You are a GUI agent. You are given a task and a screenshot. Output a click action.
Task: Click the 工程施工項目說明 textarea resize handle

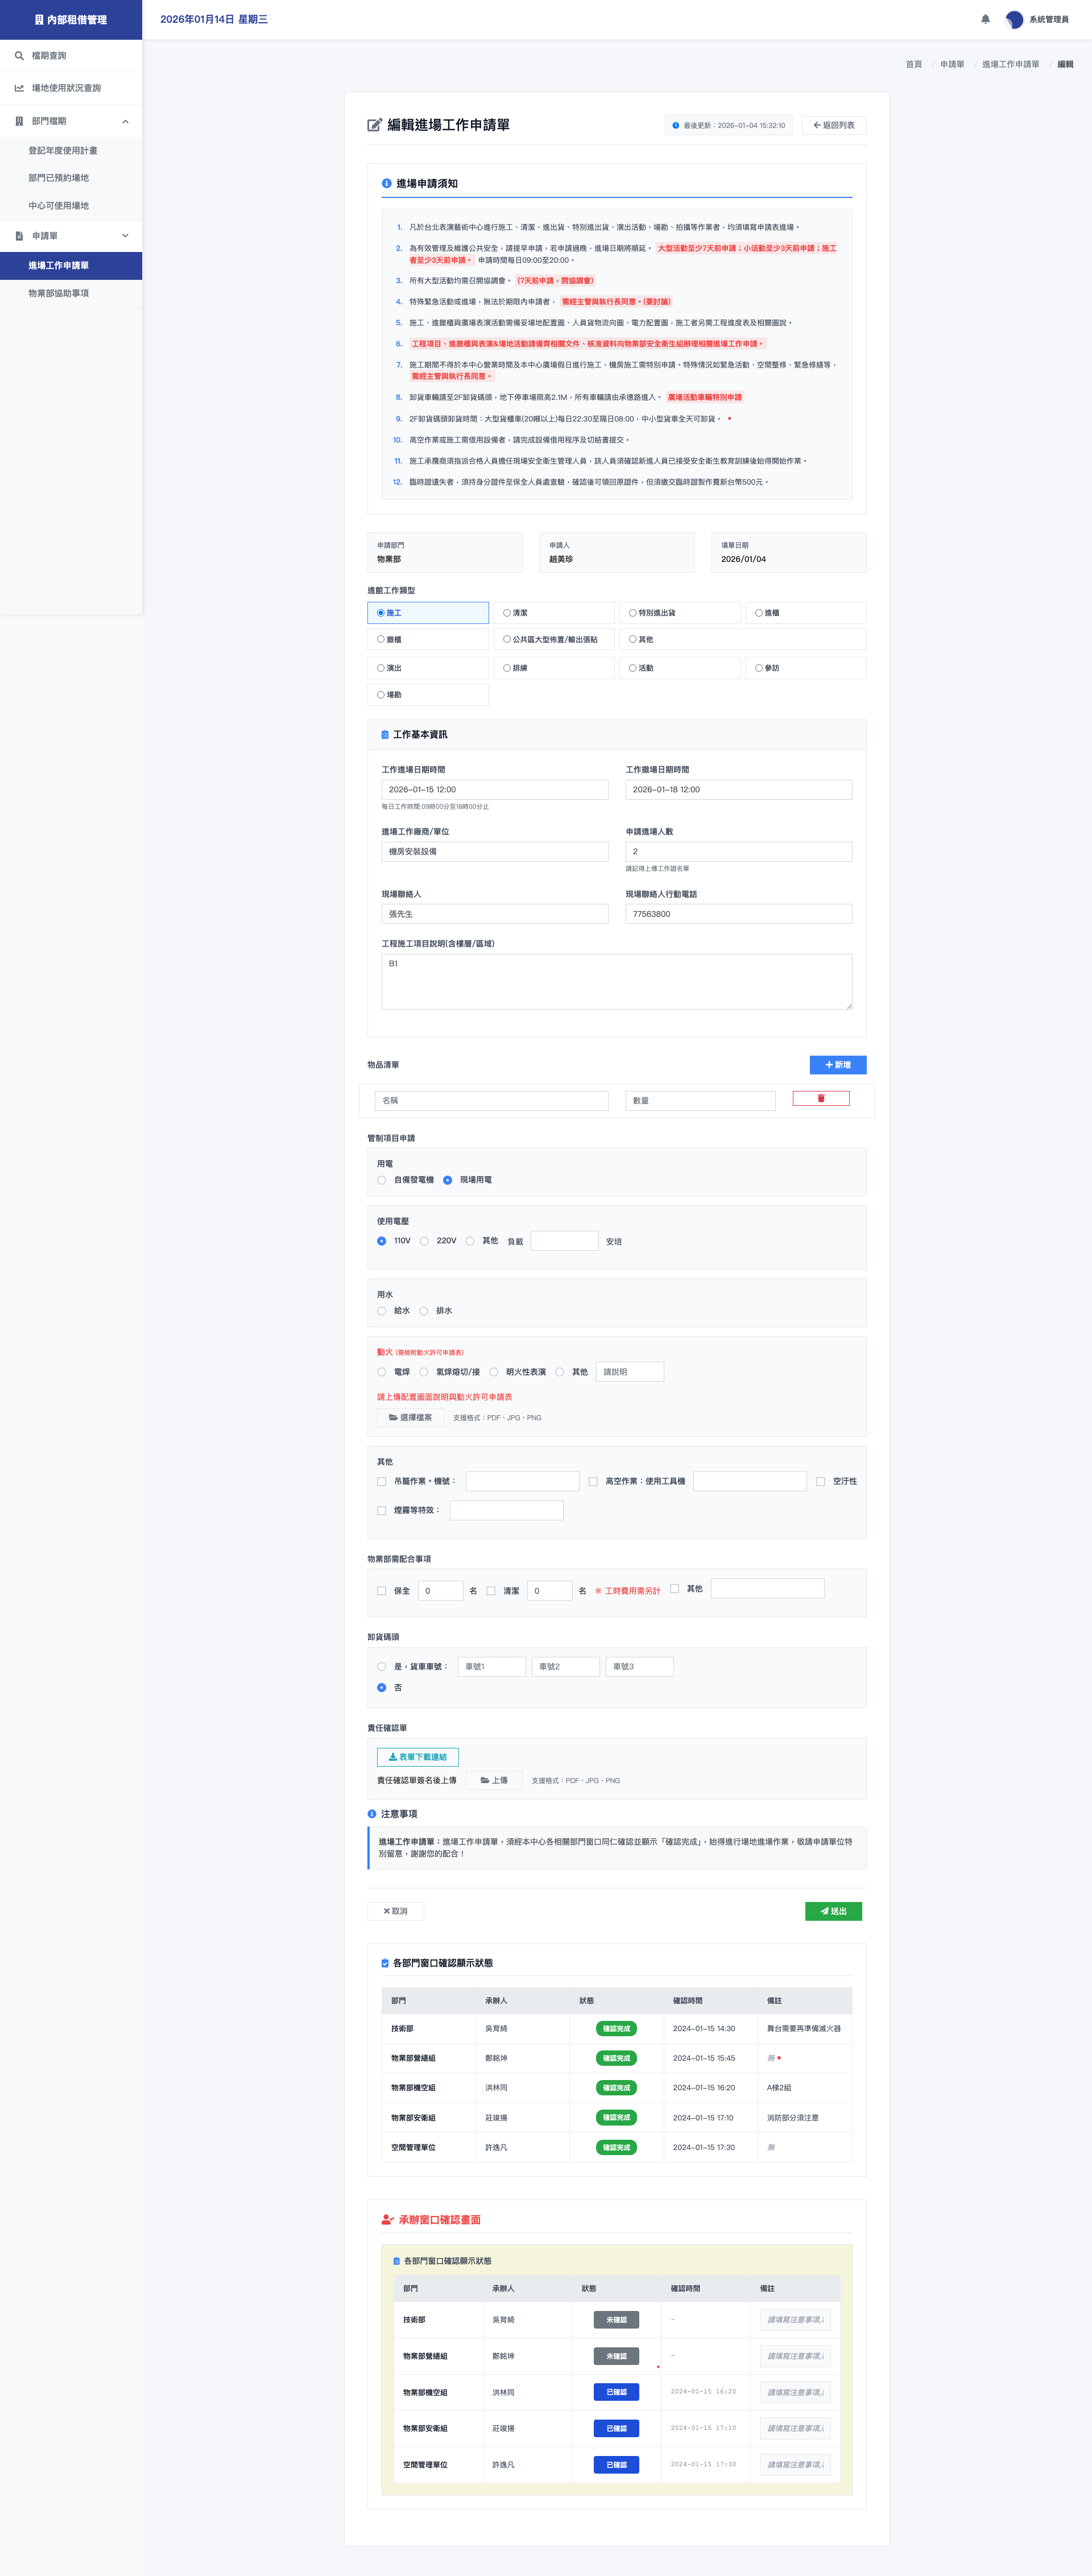click(848, 1005)
